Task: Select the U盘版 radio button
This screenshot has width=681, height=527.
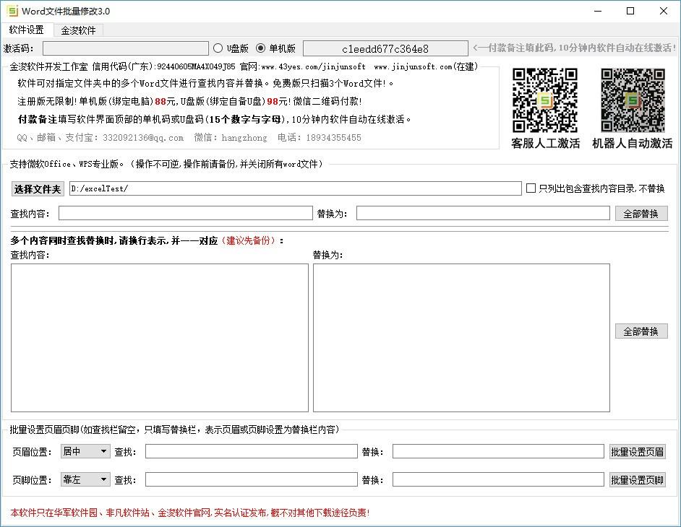Action: click(218, 48)
